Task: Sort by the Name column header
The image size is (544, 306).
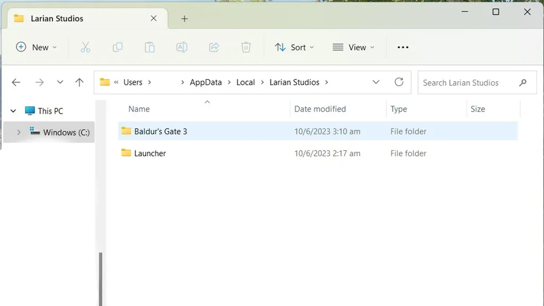Action: 139,109
